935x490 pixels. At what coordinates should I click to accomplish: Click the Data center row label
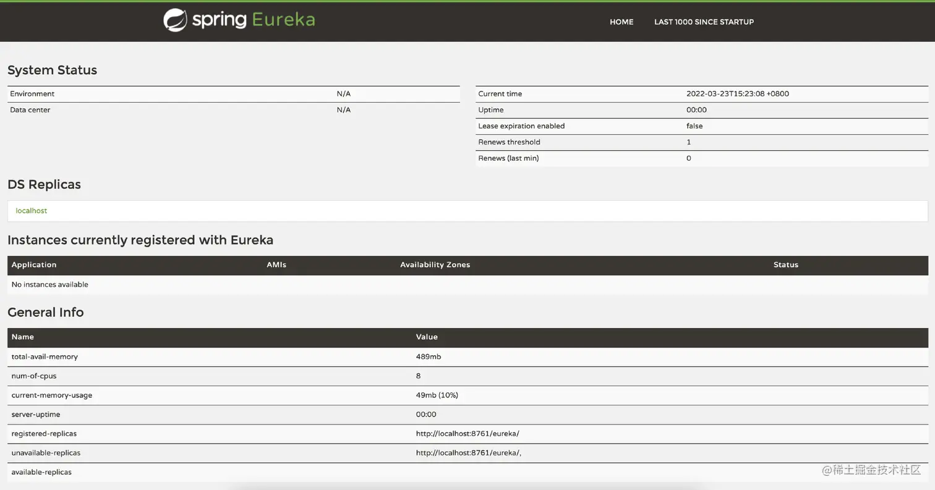[30, 110]
